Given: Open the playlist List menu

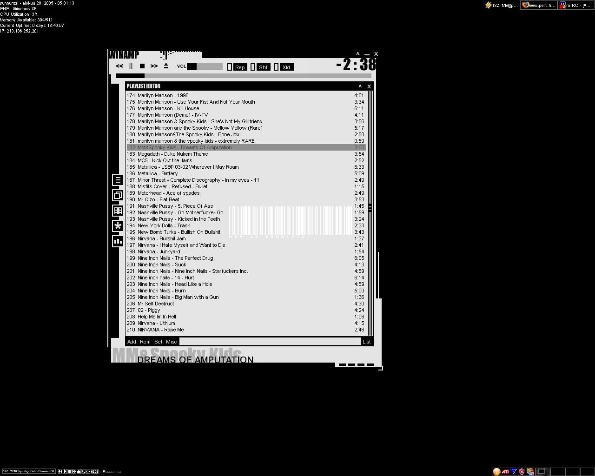Looking at the screenshot, I should click(x=366, y=342).
